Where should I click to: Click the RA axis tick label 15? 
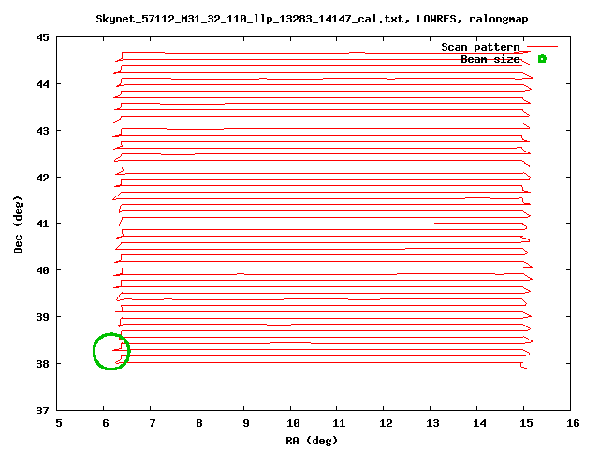[526, 423]
